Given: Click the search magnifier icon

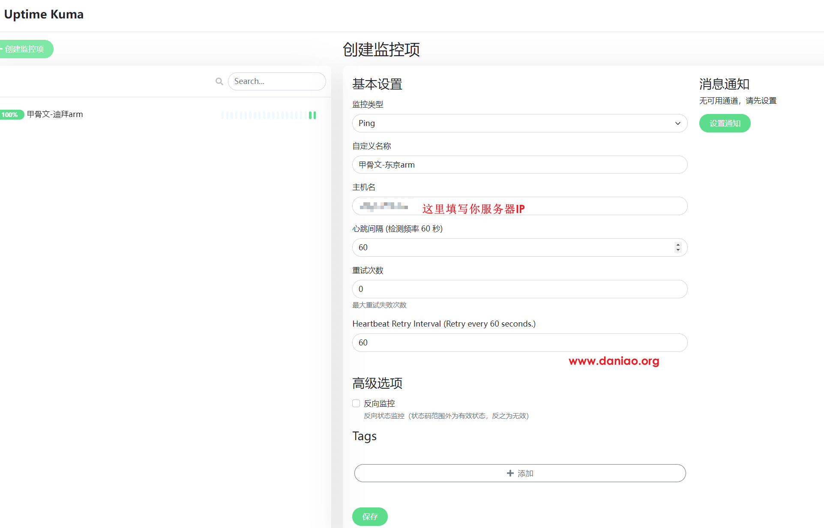Looking at the screenshot, I should coord(219,81).
